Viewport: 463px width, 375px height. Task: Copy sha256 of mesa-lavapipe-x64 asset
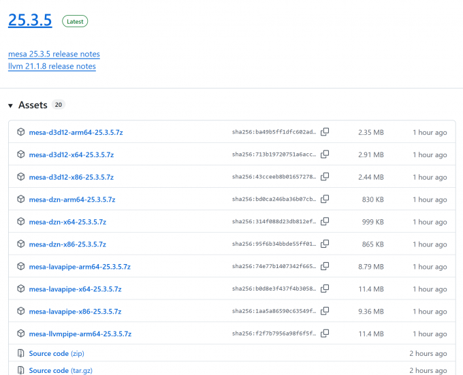[325, 289]
